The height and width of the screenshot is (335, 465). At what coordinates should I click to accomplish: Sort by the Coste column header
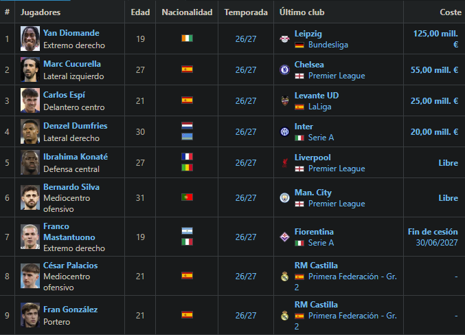click(451, 12)
